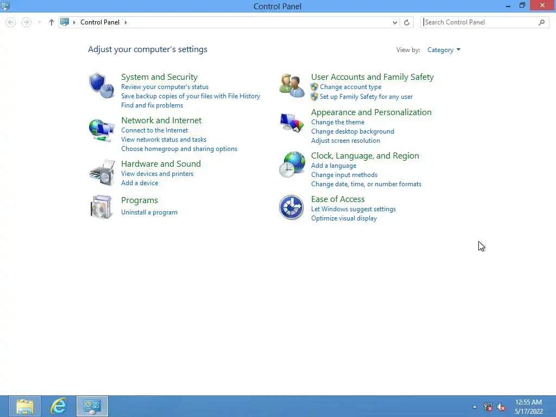This screenshot has width=556, height=417.
Task: Open File Explorer from the taskbar
Action: pyautogui.click(x=25, y=406)
